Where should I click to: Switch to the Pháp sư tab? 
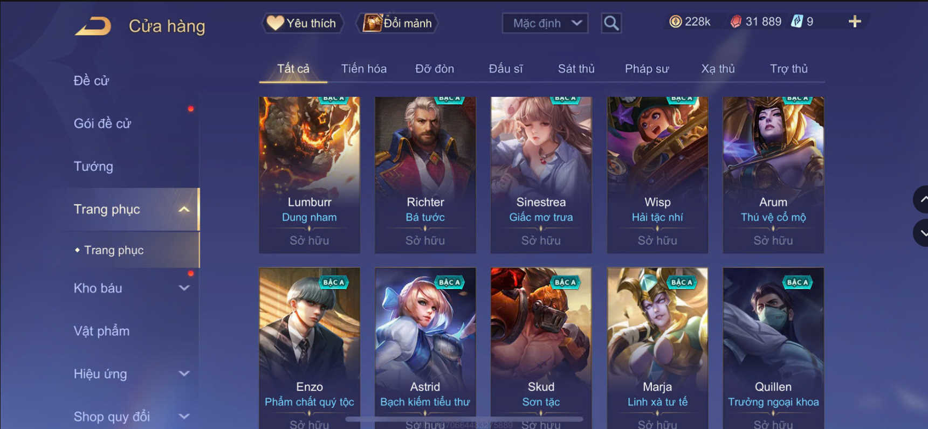pos(647,68)
